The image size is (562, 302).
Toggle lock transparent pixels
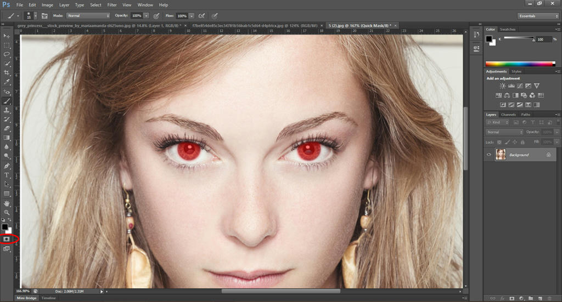pyautogui.click(x=499, y=142)
